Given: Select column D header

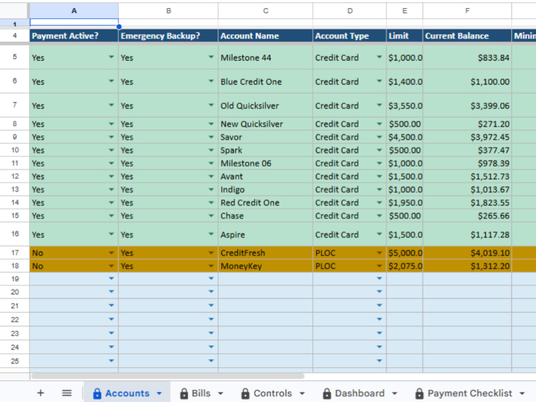Looking at the screenshot, I should [349, 11].
